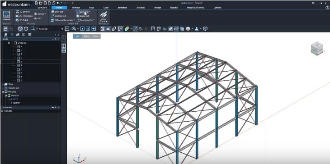This screenshot has width=330, height=164.
Task: Click the Open folder icon in quick access
Action: pyautogui.click(x=41, y=3)
